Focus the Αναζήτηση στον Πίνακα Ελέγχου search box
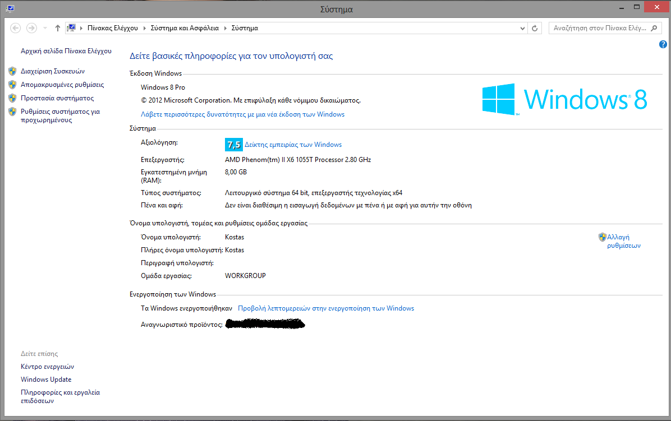This screenshot has height=421, width=671. (600, 28)
